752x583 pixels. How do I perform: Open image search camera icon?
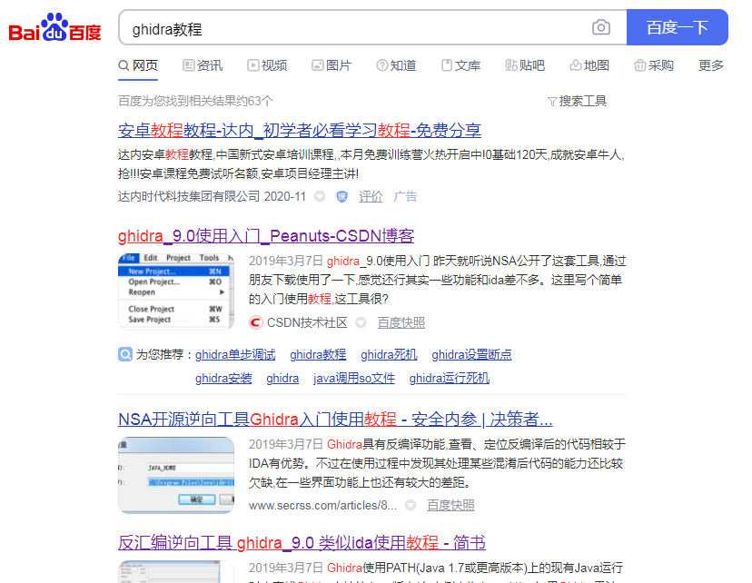[601, 27]
